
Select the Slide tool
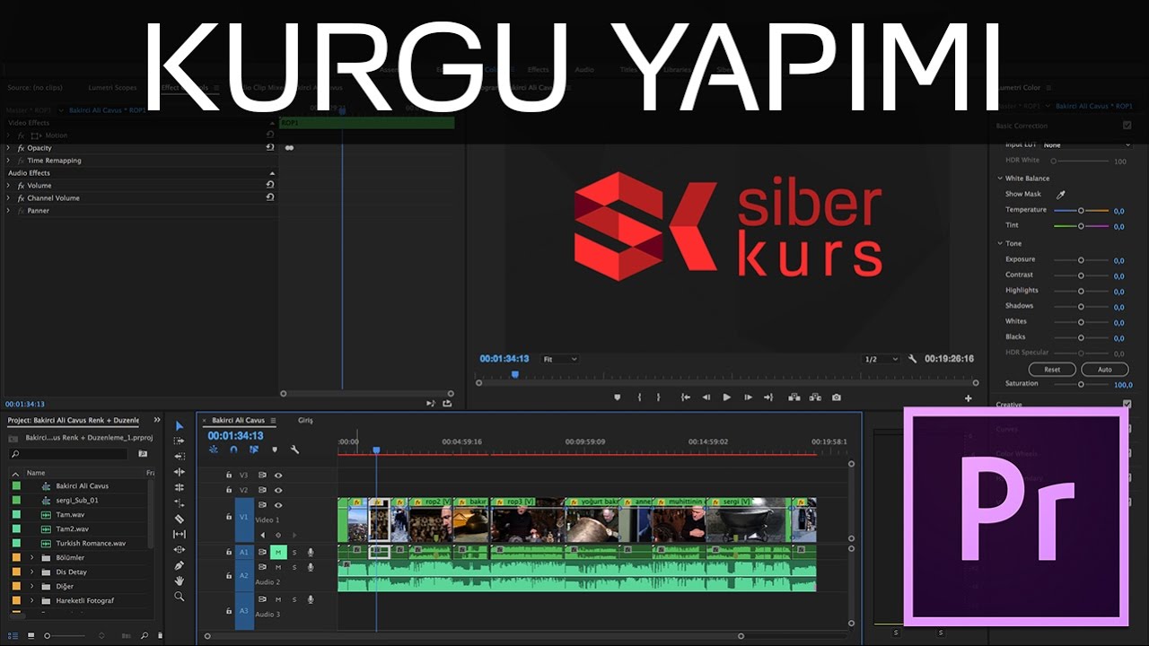pos(180,549)
